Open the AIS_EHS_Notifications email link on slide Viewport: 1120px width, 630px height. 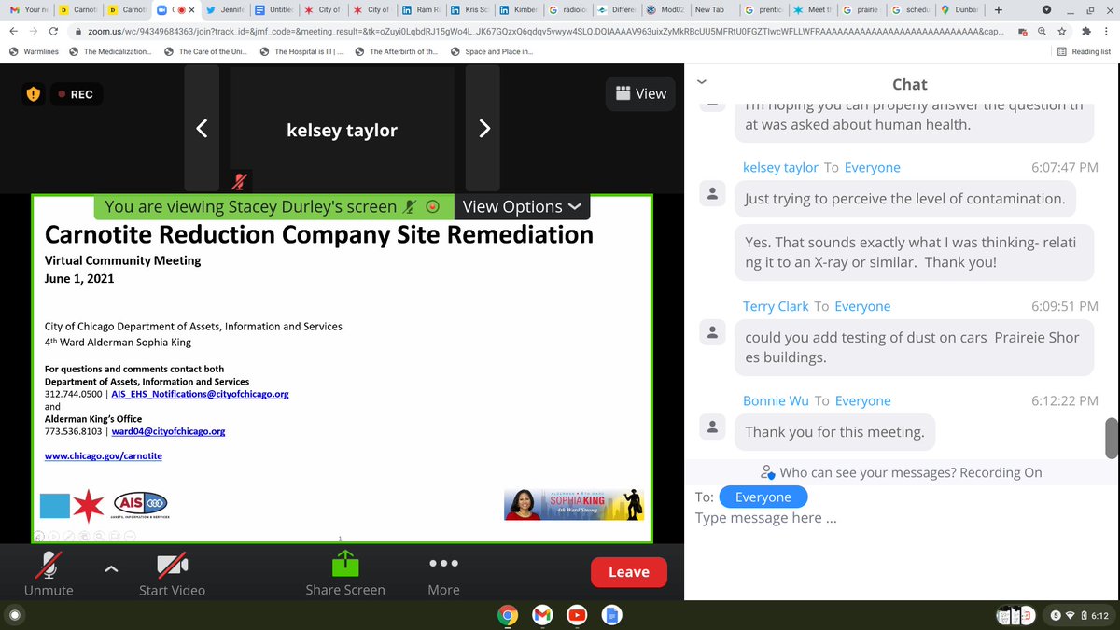click(199, 395)
